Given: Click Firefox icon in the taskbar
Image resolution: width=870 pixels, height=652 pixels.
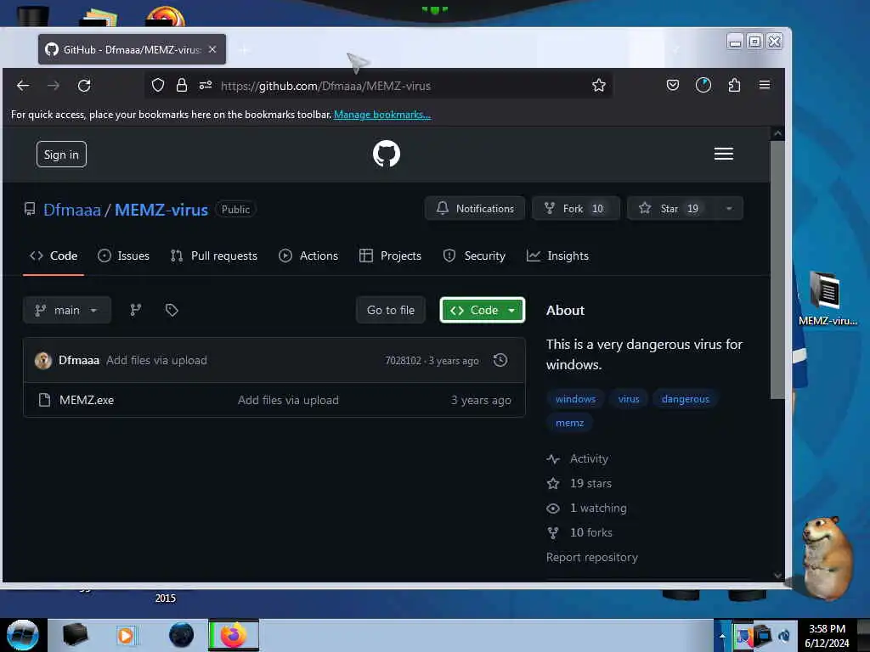Looking at the screenshot, I should click(x=234, y=635).
